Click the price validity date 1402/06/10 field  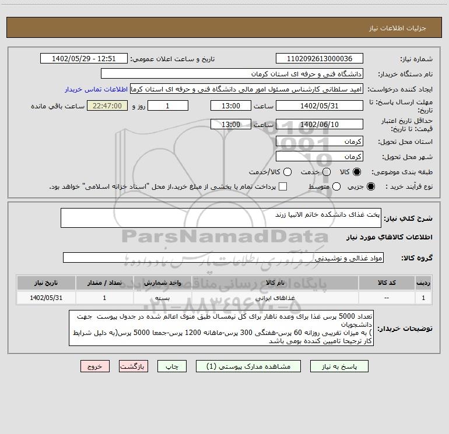click(x=320, y=124)
